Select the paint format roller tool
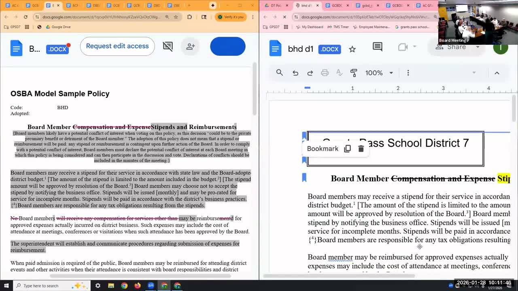Viewport: 518px width, 291px height. [x=354, y=73]
